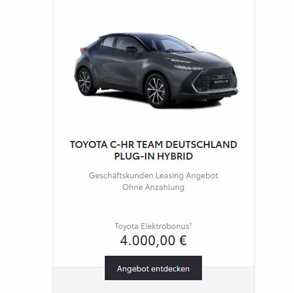Click the 4.000,00 € bonus amount
This screenshot has width=294, height=293.
tap(153, 241)
